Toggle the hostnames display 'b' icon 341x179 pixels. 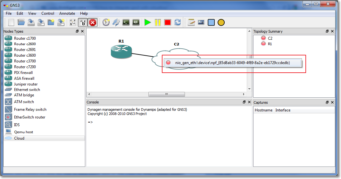coord(83,22)
